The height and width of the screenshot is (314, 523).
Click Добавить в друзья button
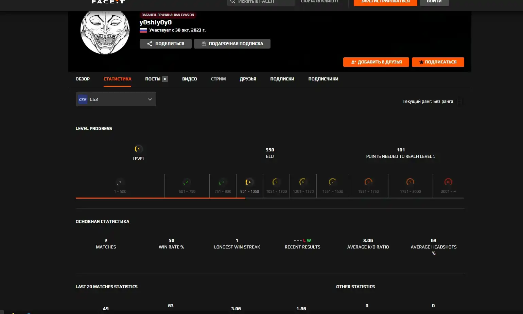click(376, 62)
